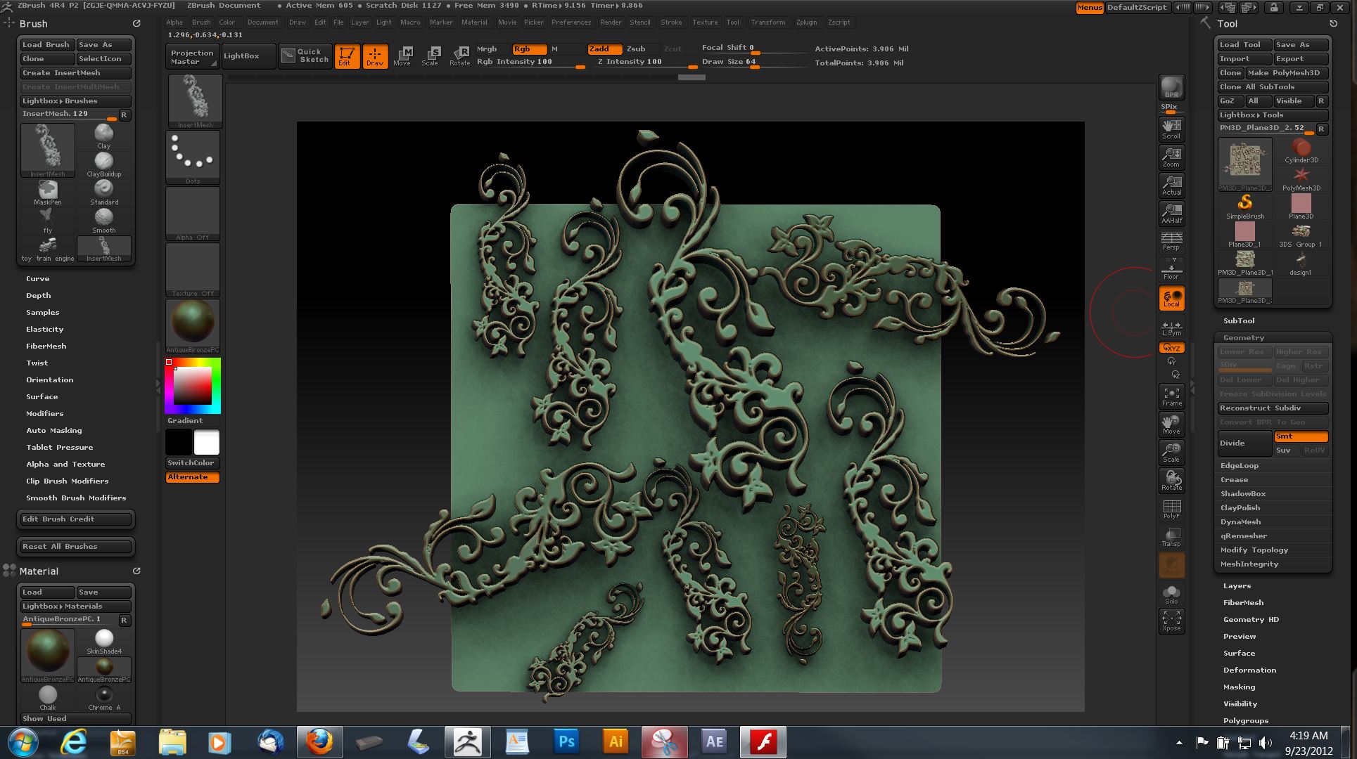Select the Standard brush

[x=104, y=193]
